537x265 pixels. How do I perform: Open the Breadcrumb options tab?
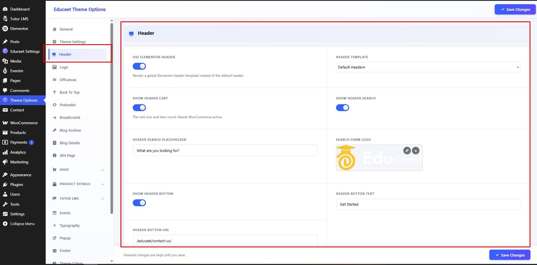pos(78,118)
